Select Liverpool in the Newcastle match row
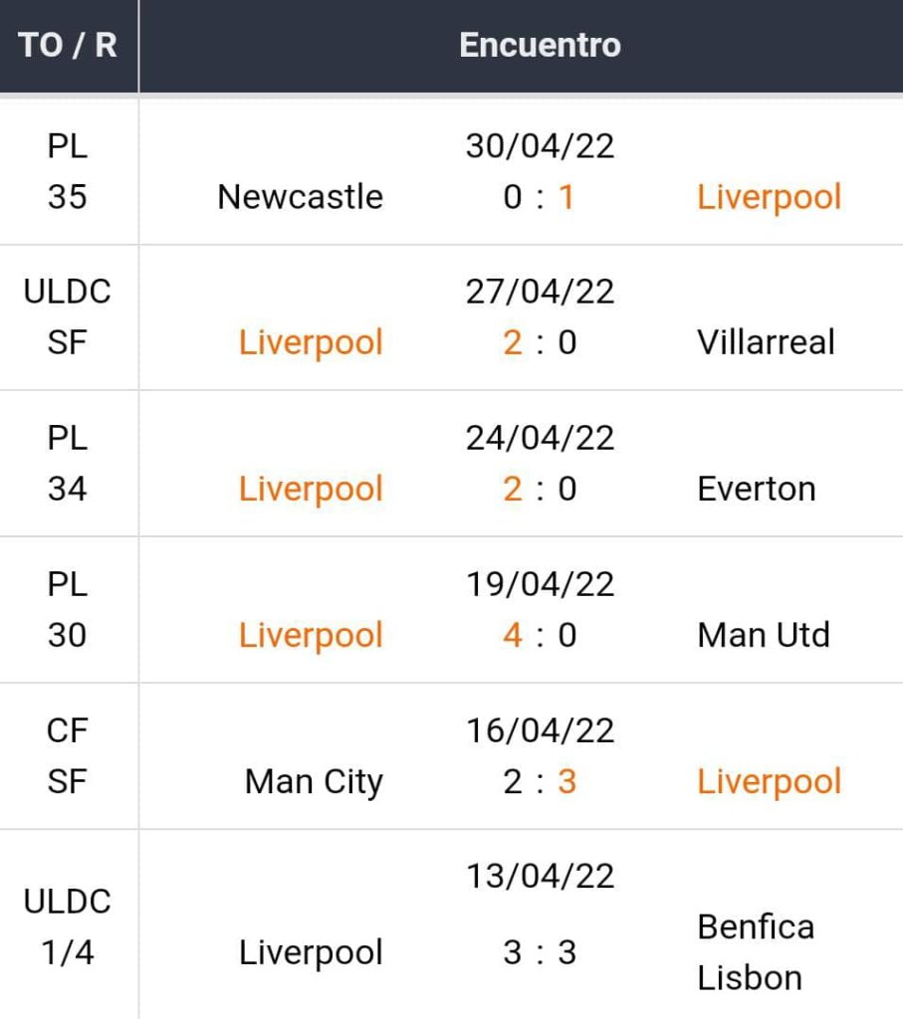The image size is (903, 1019). [769, 197]
